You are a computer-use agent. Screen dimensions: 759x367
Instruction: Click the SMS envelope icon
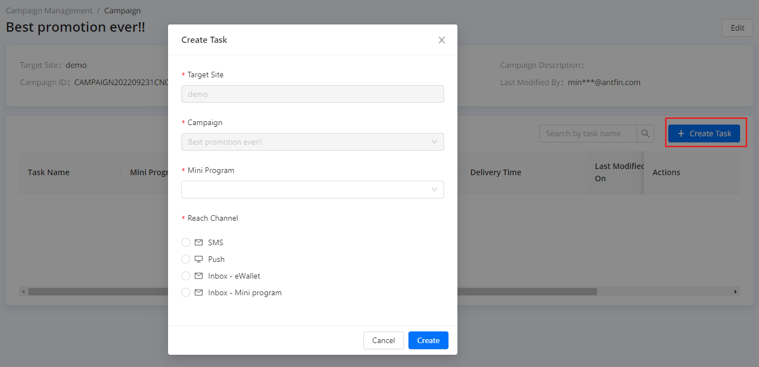[x=199, y=242]
